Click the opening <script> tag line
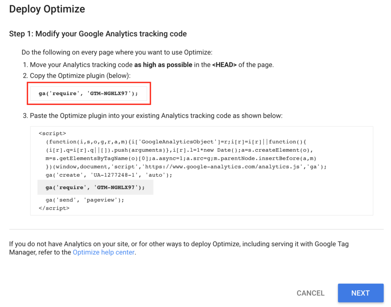Viewport: 391px width, 307px height. [x=52, y=133]
